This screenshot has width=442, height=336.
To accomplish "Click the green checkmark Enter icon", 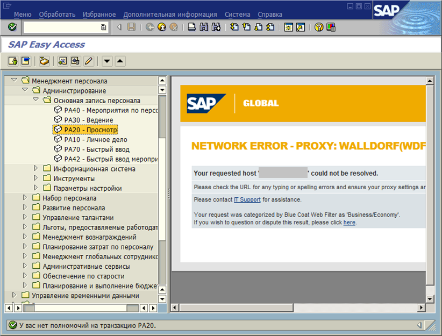I will tap(12, 27).
